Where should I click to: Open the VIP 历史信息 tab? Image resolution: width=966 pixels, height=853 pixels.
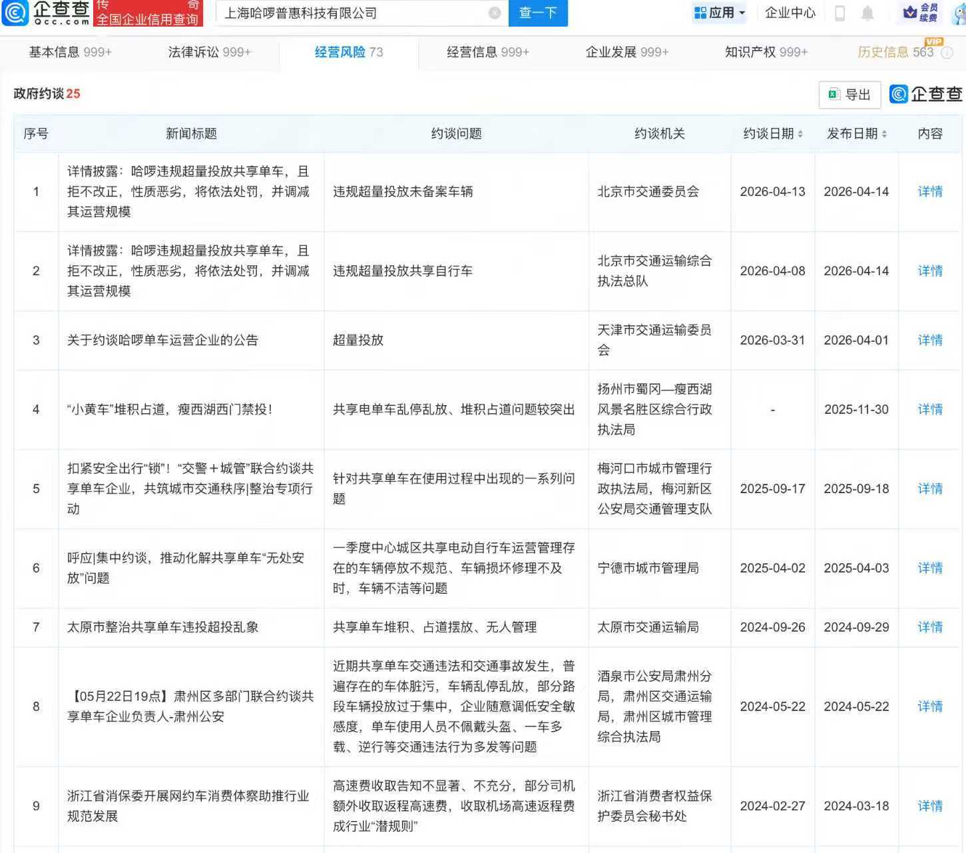[x=895, y=52]
